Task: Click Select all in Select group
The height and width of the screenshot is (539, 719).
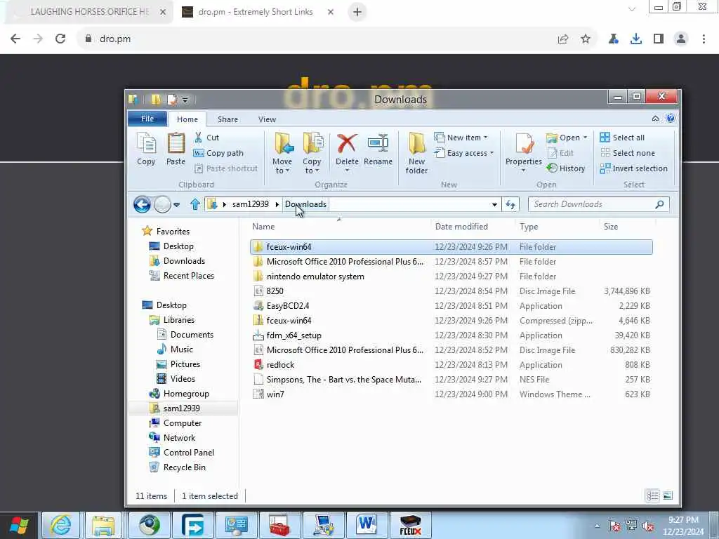Action: click(622, 138)
